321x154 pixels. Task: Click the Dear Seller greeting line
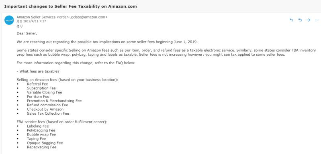(x=27, y=33)
